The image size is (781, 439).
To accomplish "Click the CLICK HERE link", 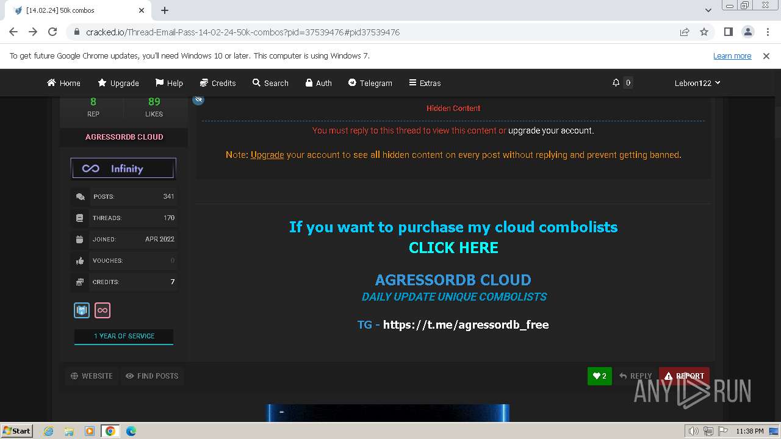I will coord(453,248).
